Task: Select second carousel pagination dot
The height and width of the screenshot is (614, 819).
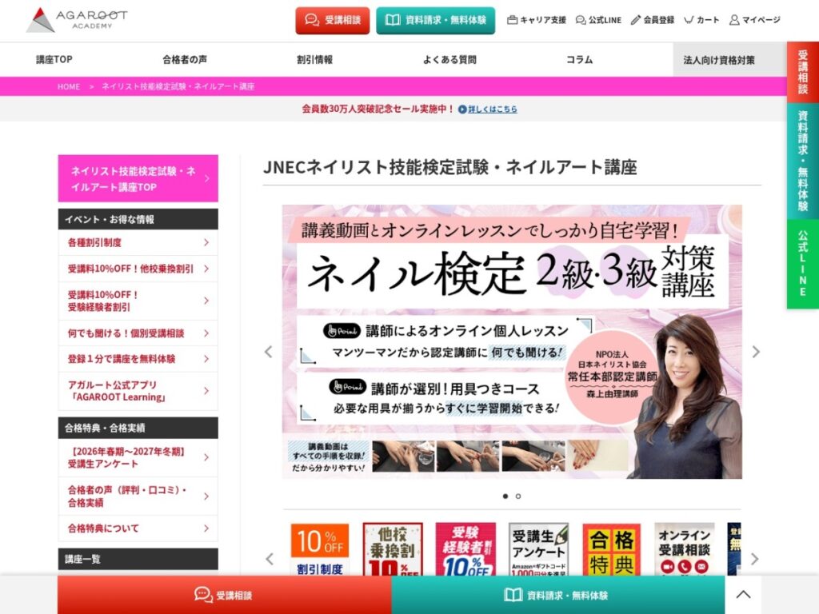Action: (x=518, y=496)
